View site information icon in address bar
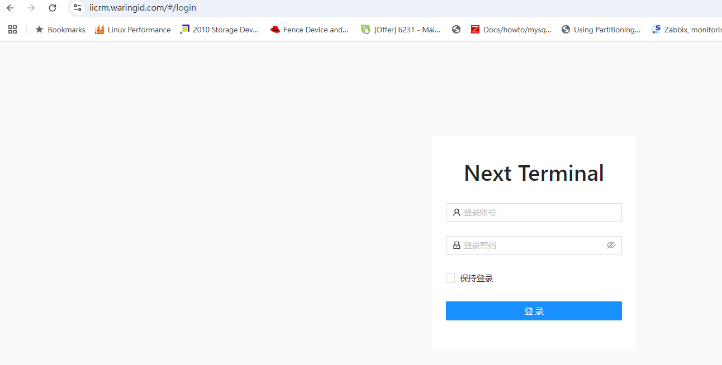The image size is (722, 365). [x=78, y=8]
